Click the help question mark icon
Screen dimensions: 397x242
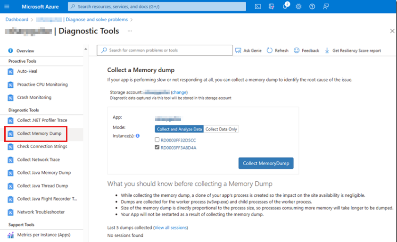click(x=312, y=7)
